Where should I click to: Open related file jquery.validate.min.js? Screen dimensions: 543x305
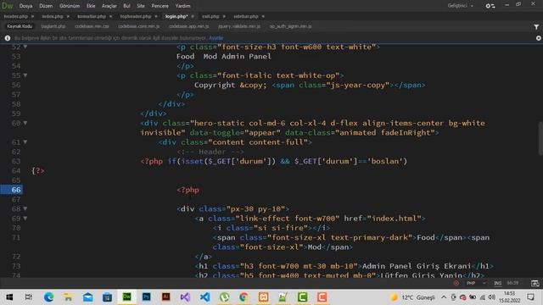tap(239, 26)
